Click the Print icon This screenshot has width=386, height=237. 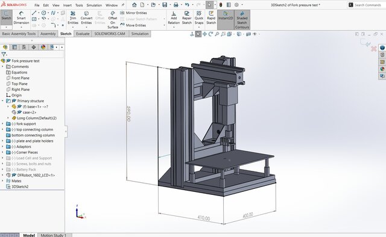click(176, 5)
